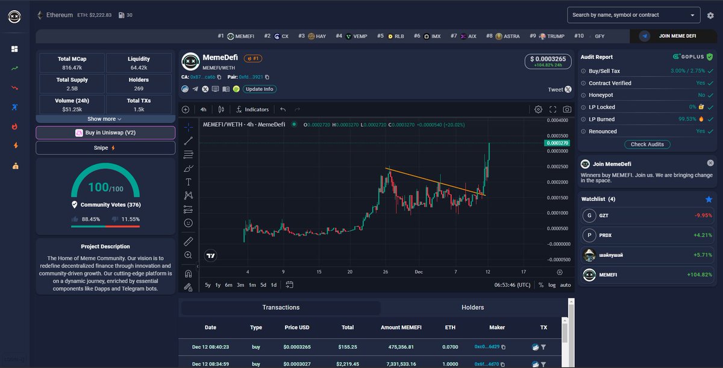Select the 5y time range
This screenshot has width=723, height=368.
tap(208, 285)
